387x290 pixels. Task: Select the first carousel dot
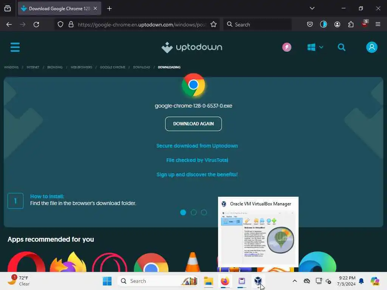[x=183, y=212]
